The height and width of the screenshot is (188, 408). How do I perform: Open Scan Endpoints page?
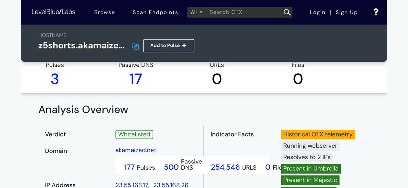[155, 12]
